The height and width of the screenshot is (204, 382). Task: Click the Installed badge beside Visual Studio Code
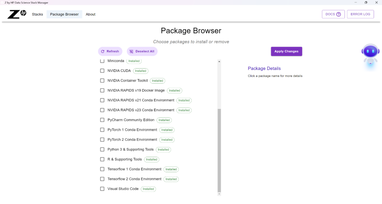148,189
